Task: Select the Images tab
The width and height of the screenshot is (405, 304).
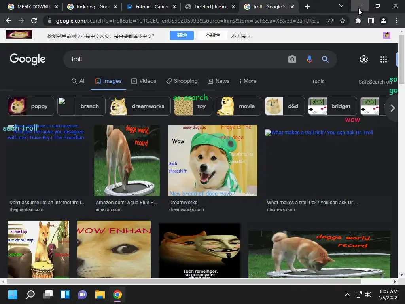Action: 108,81
